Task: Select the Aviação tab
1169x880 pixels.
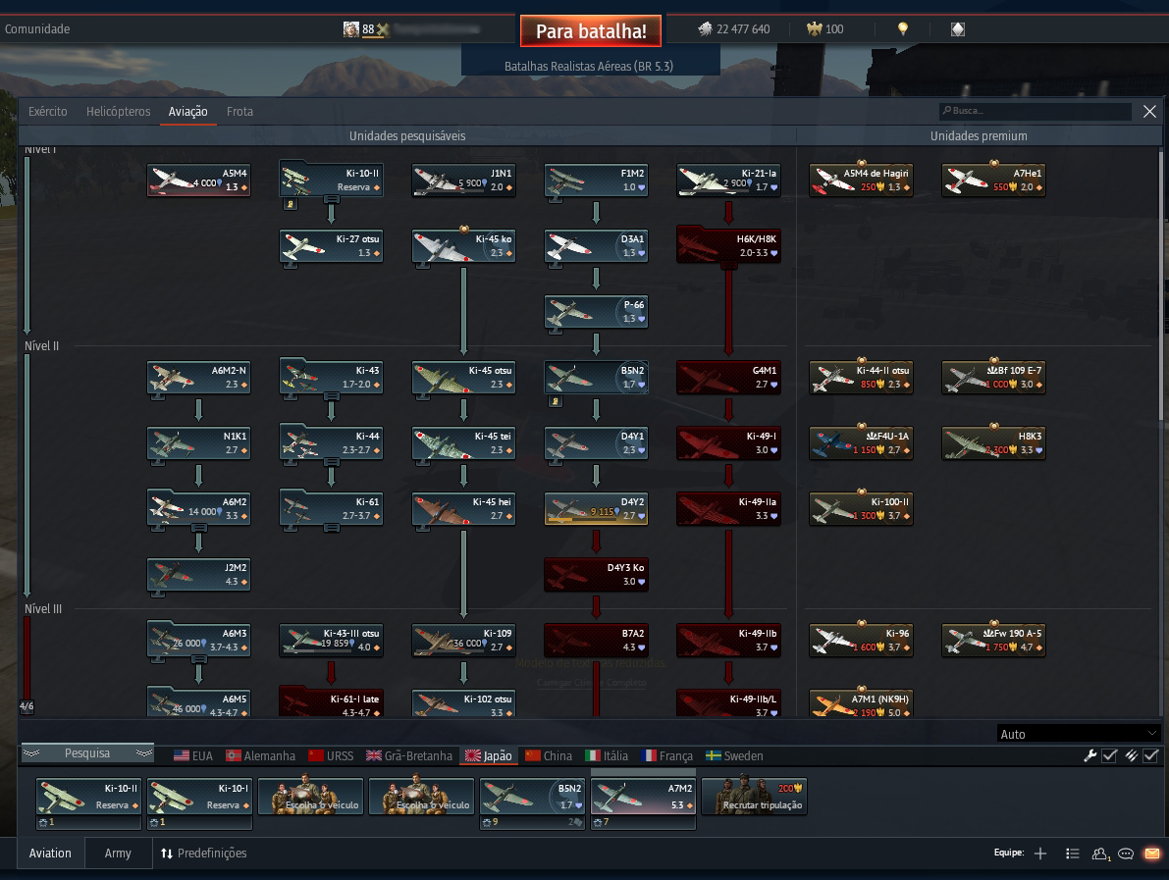Action: point(187,111)
